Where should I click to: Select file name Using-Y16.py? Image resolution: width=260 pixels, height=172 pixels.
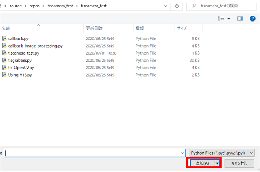(20, 75)
